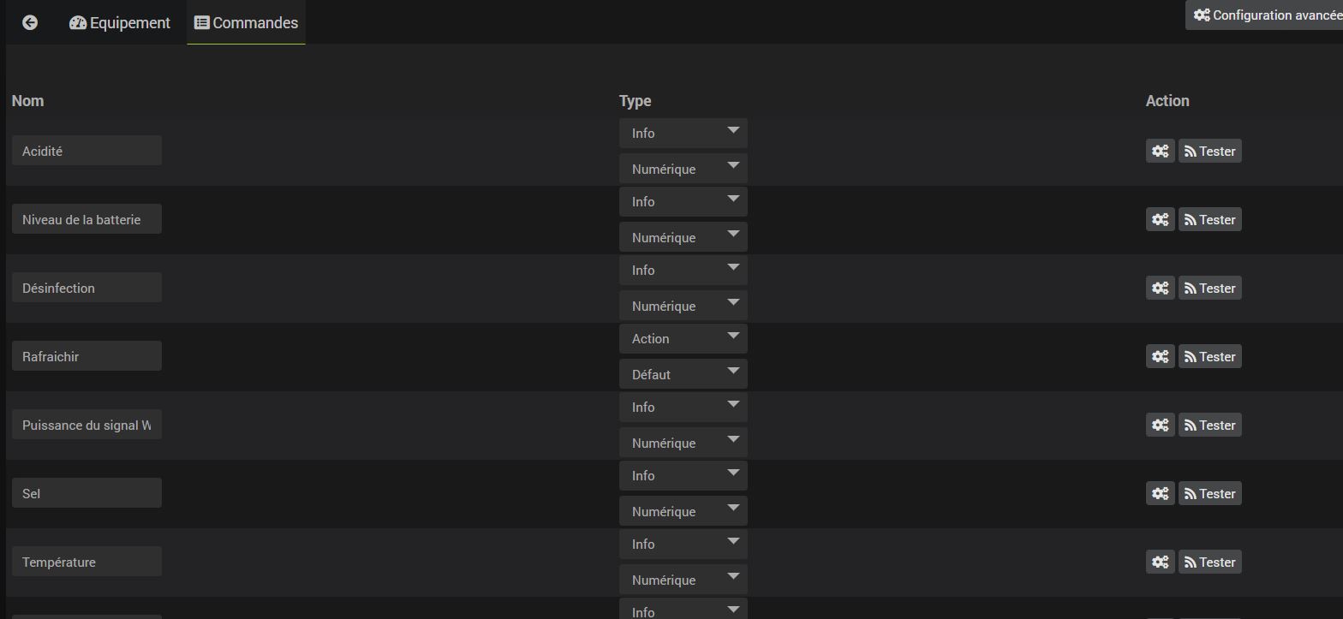Open gear settings for Rafraichir command
Viewport: 1343px width, 619px height.
tap(1161, 356)
